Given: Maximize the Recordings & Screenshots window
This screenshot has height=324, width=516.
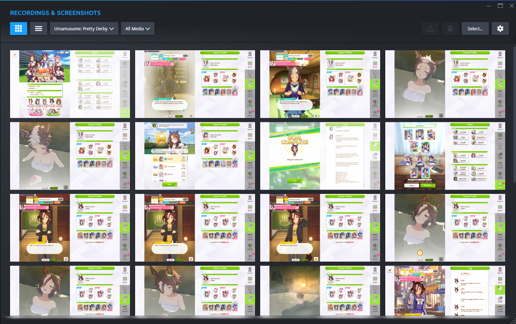Looking at the screenshot, I should coord(500,6).
